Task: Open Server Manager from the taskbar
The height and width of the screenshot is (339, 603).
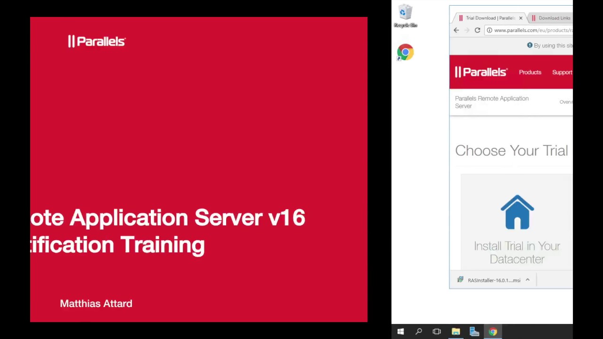Action: (x=474, y=331)
